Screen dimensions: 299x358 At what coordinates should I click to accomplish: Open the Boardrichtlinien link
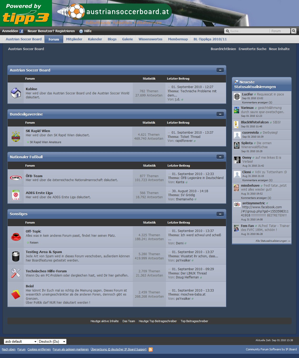coord(223,49)
